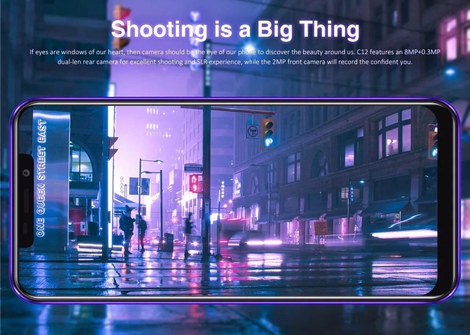
Task: Click the no-left-turn traffic sign
Action: pos(253,131)
